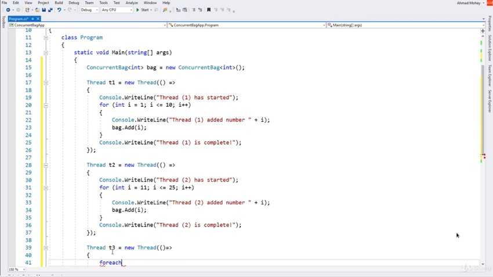493x277 pixels.
Task: Open the Tools menu
Action: pos(103,3)
